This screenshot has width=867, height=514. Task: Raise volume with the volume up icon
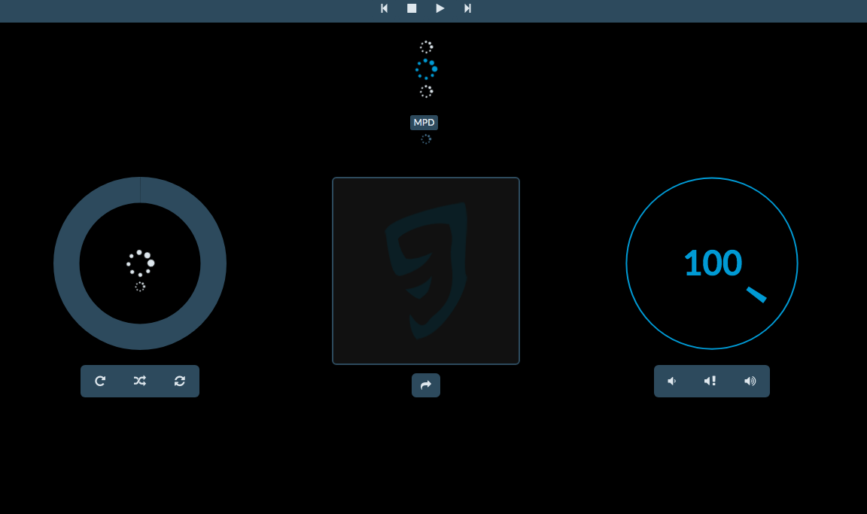pos(750,382)
